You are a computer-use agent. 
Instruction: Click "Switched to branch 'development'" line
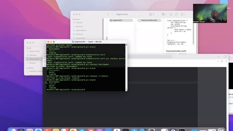click(x=62, y=66)
